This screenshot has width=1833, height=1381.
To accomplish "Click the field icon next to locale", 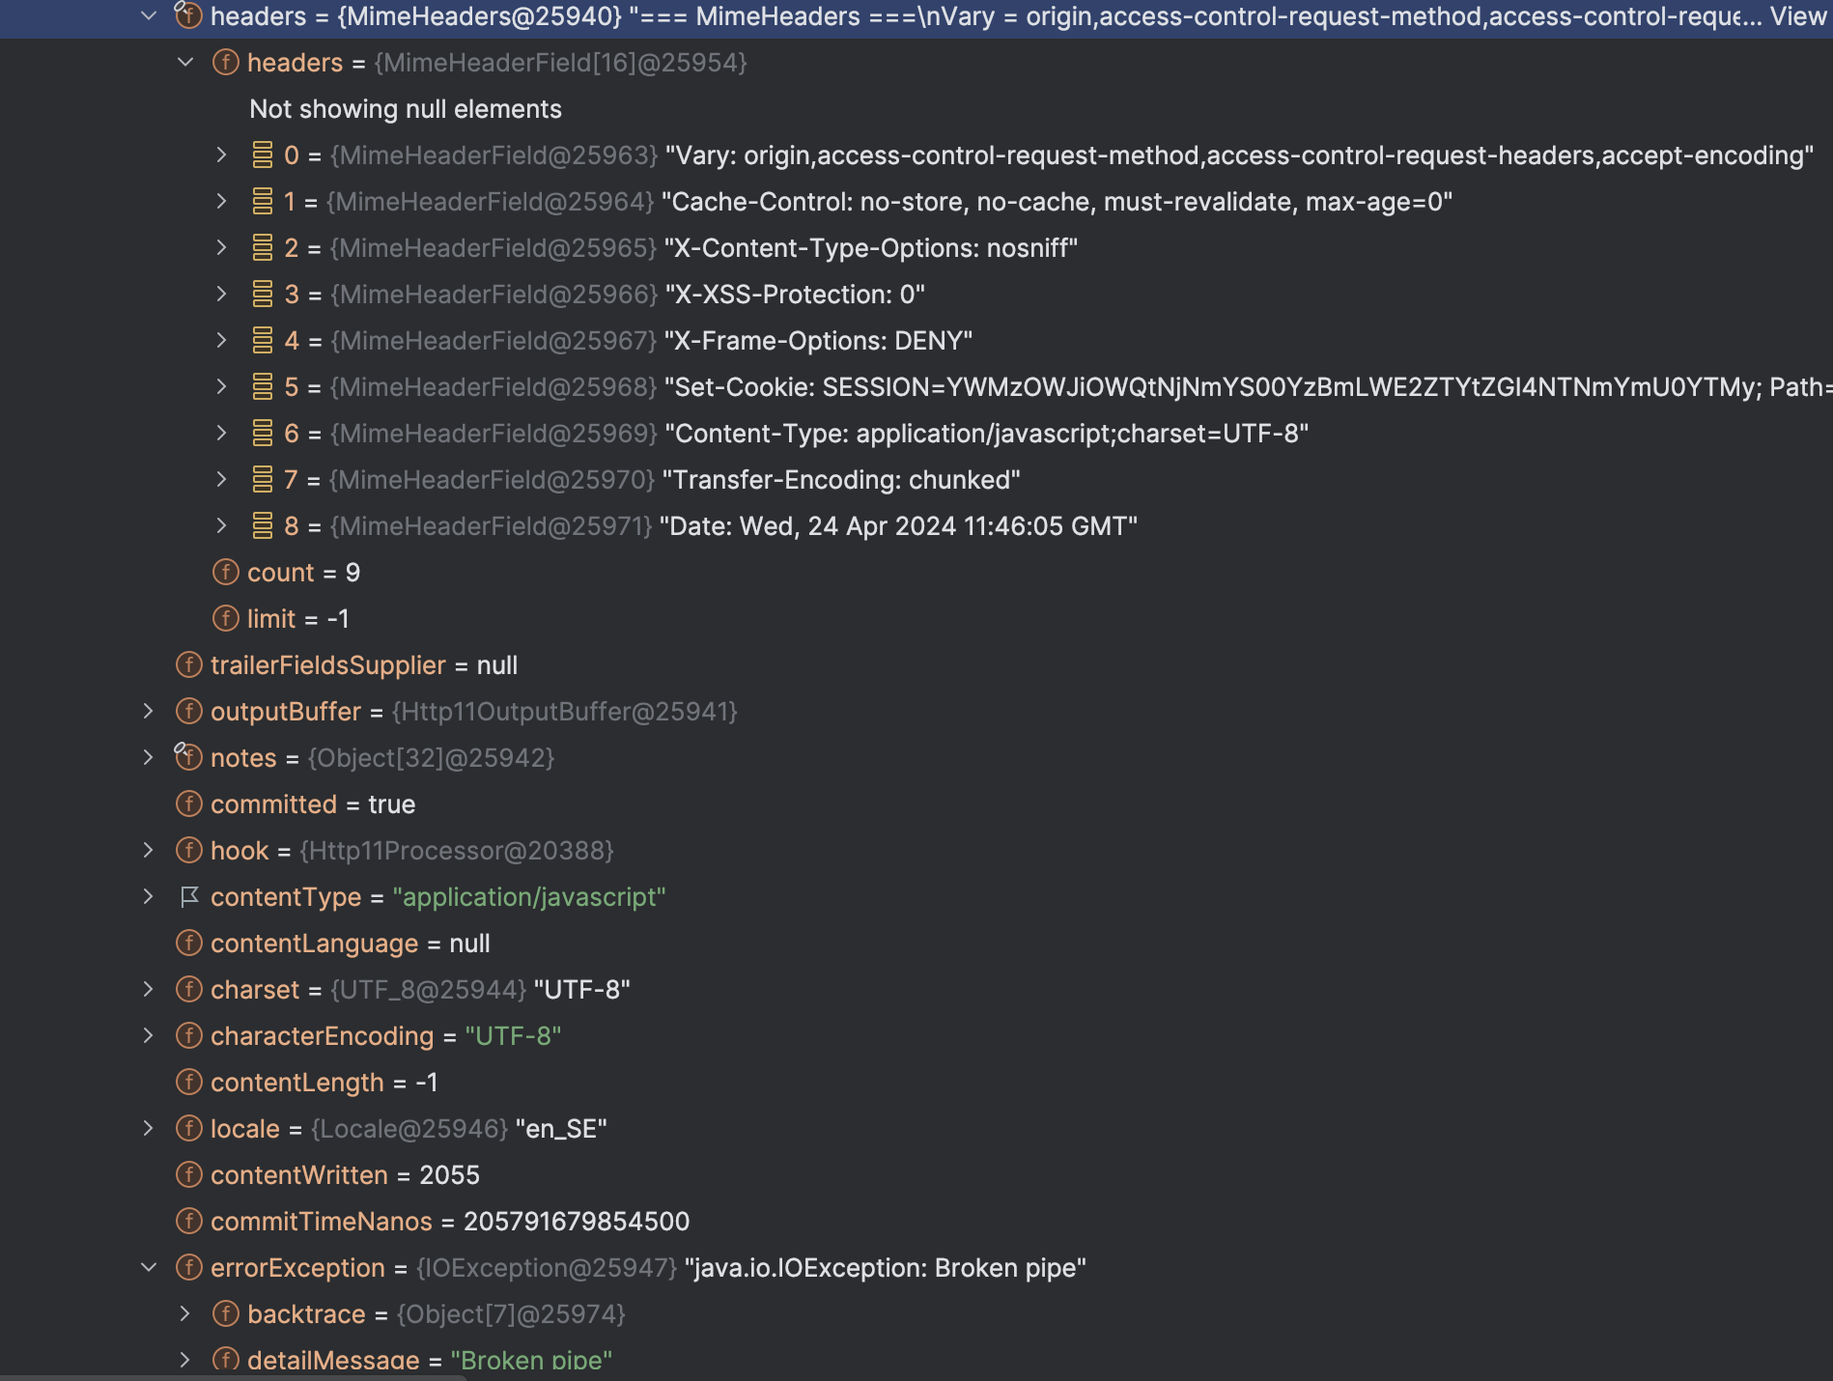I will point(189,1128).
